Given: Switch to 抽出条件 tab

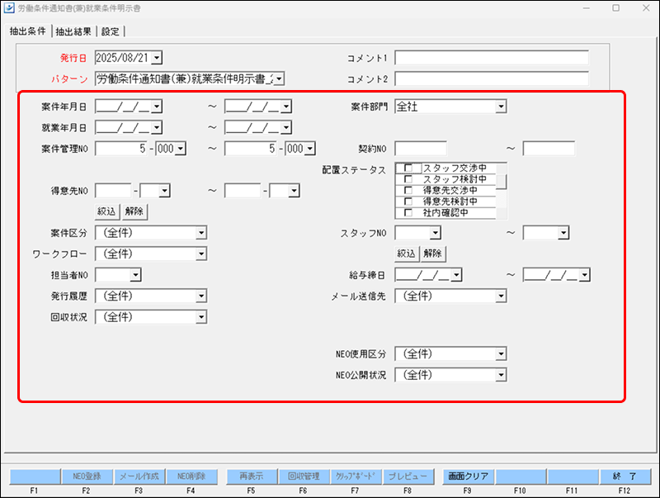Looking at the screenshot, I should (x=28, y=31).
